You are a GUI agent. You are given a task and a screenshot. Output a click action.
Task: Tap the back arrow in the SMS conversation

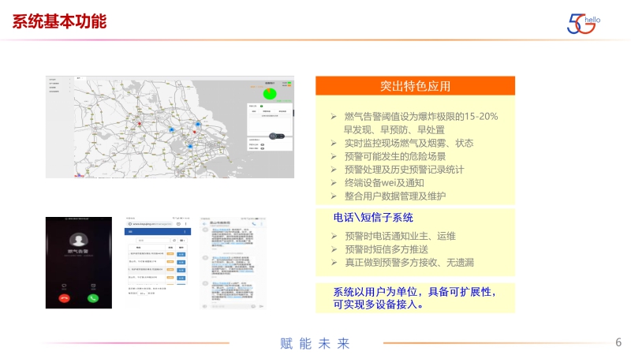pos(204,224)
